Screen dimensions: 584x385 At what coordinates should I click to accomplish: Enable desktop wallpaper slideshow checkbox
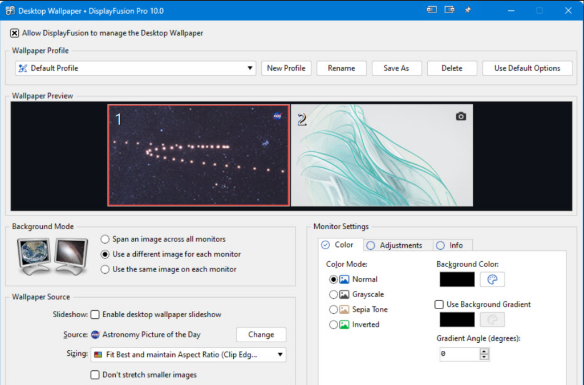tap(95, 314)
